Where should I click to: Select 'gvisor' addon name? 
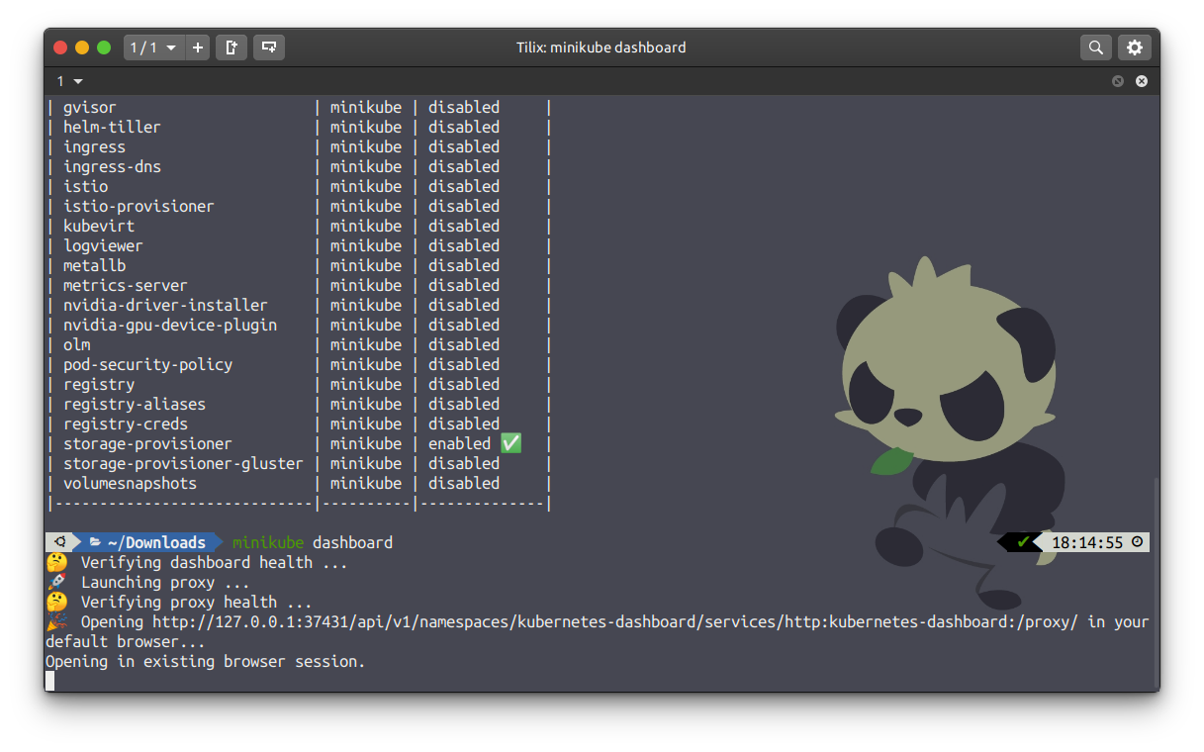click(90, 107)
